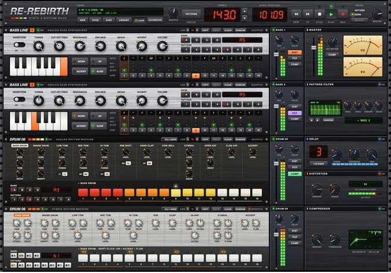Click step pad 9 on Drum 08
The image size is (391, 273).
[176, 192]
